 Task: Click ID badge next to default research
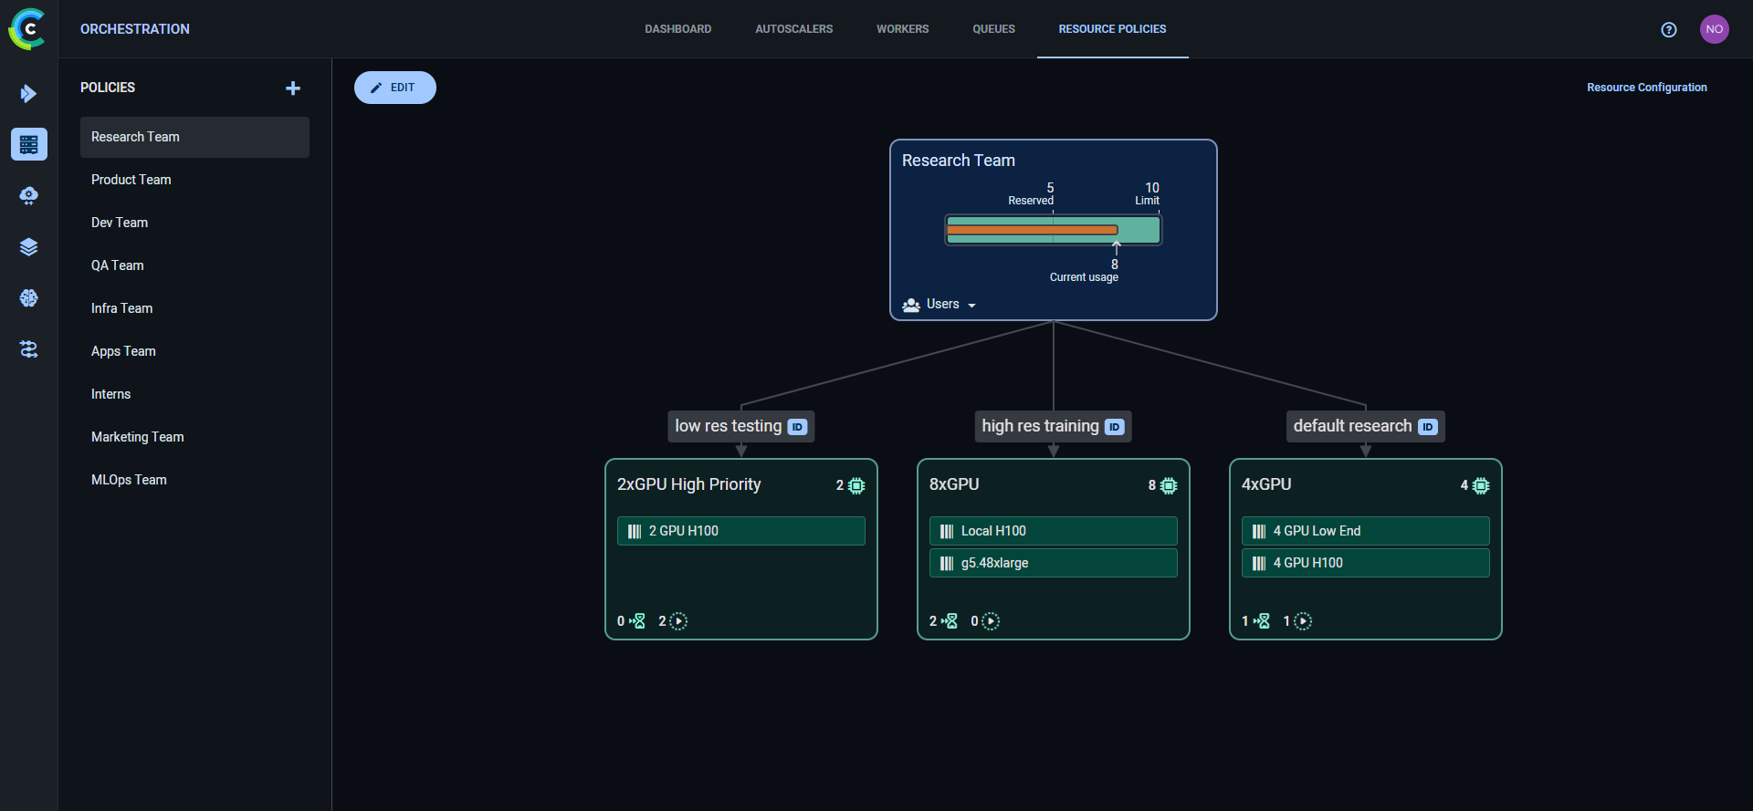1427,427
